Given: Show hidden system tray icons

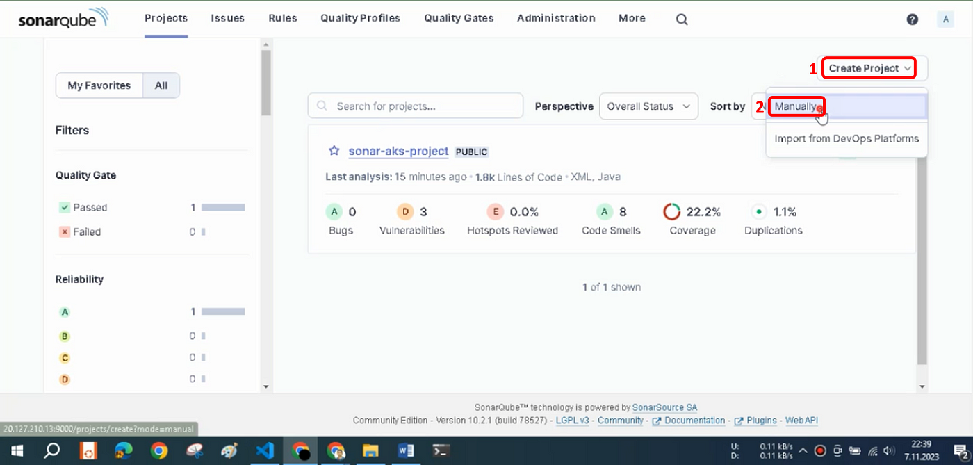Looking at the screenshot, I should click(x=803, y=451).
